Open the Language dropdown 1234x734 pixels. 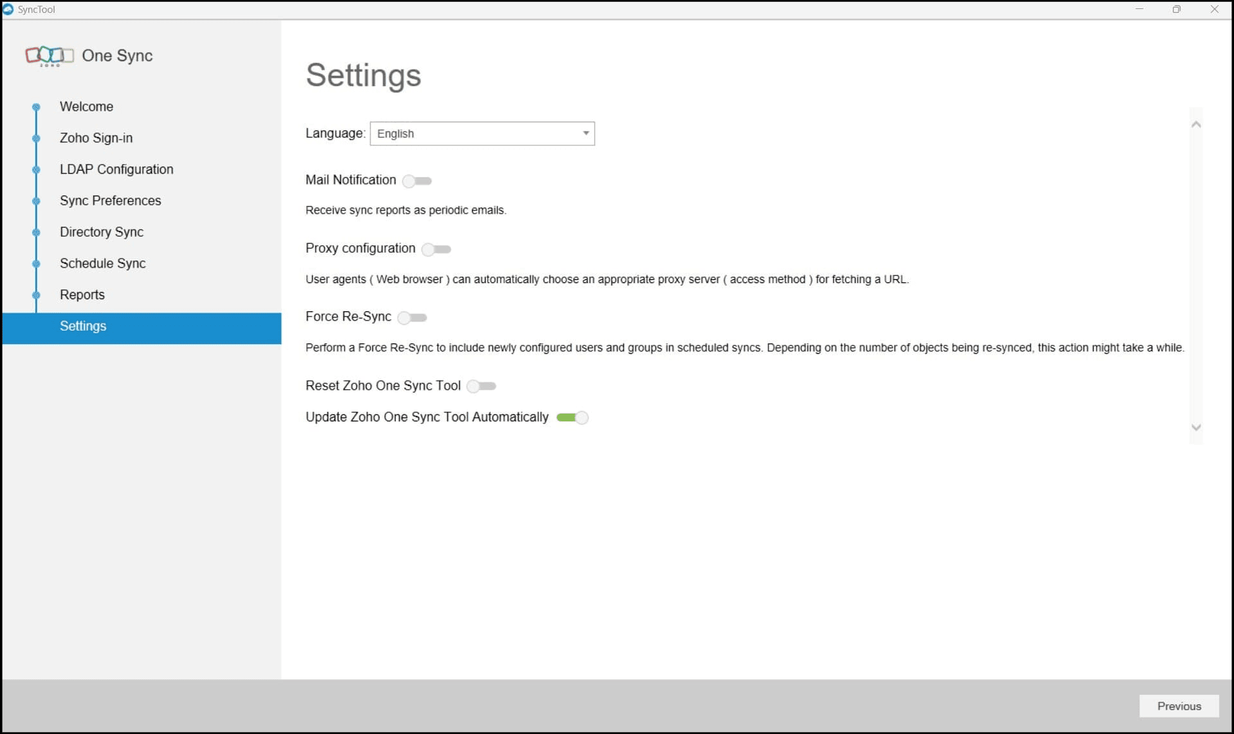[x=482, y=134]
